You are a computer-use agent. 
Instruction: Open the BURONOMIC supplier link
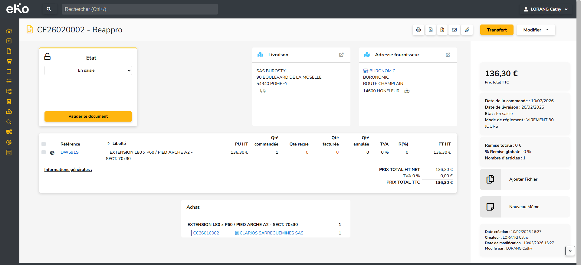point(382,71)
